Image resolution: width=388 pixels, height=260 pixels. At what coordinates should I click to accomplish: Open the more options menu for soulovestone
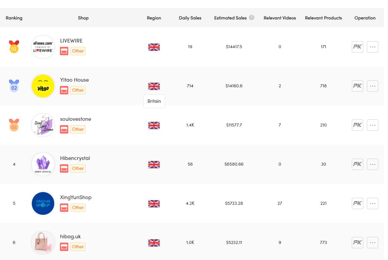[x=372, y=125]
